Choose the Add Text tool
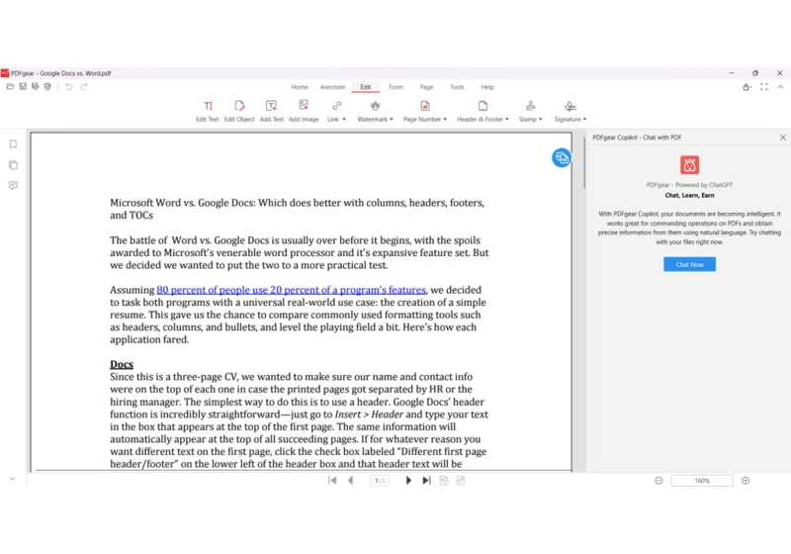The image size is (791, 554). (x=271, y=111)
